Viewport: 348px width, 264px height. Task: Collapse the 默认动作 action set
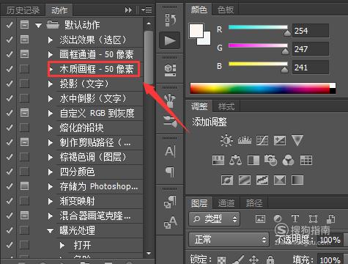[x=38, y=25]
